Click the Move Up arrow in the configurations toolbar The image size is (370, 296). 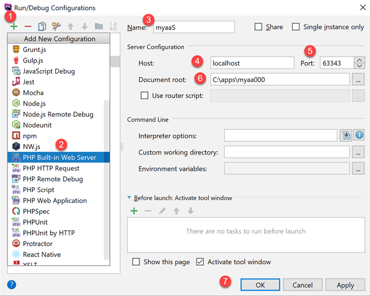click(x=71, y=26)
